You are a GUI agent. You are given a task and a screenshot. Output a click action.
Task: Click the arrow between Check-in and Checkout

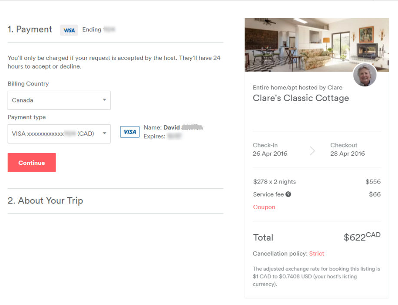[x=312, y=151]
